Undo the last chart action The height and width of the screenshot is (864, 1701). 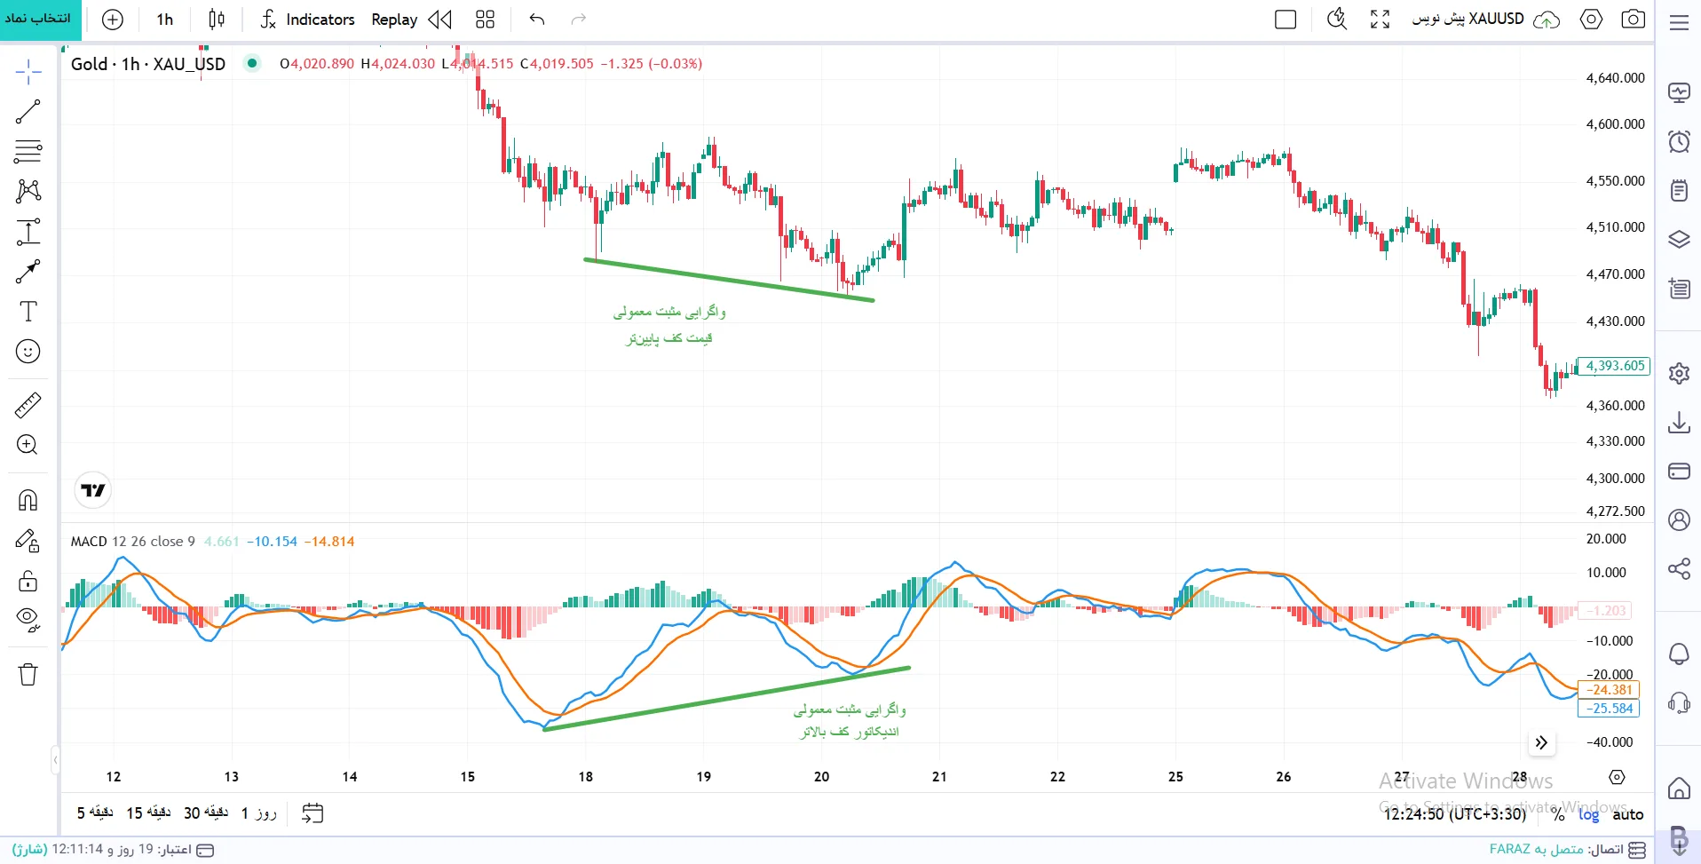(x=537, y=20)
